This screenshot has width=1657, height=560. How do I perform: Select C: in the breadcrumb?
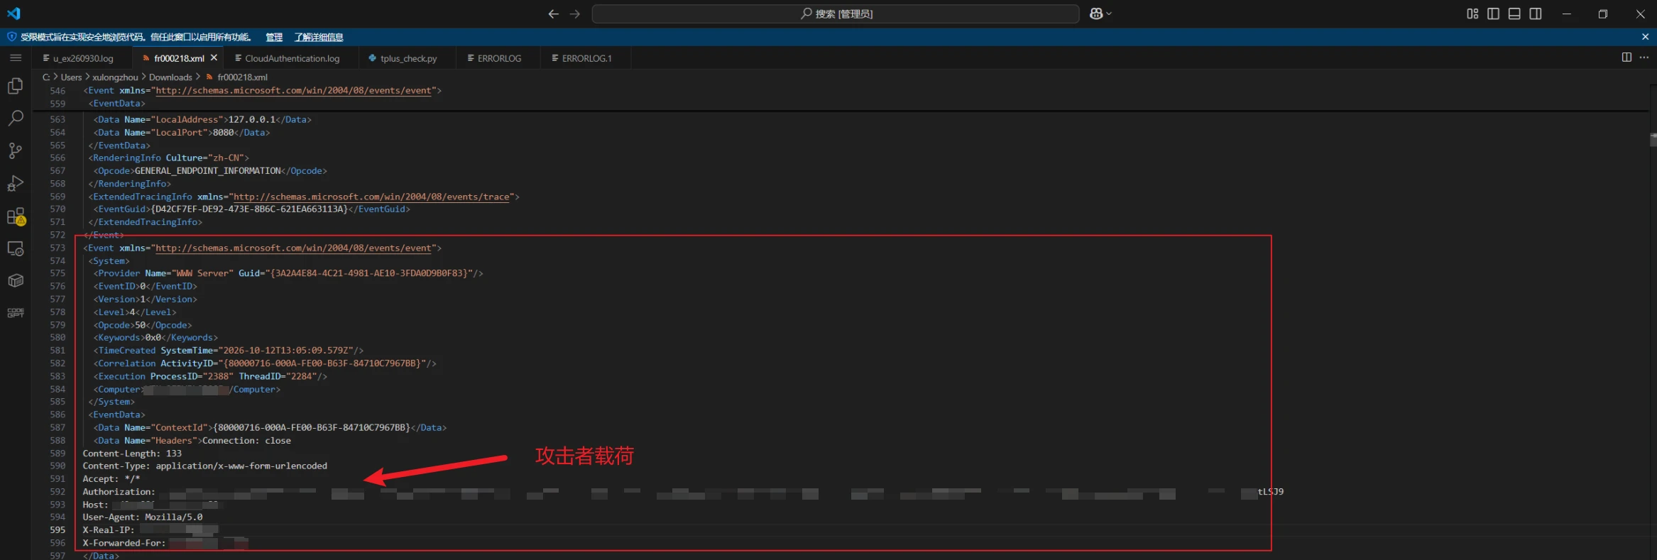46,77
